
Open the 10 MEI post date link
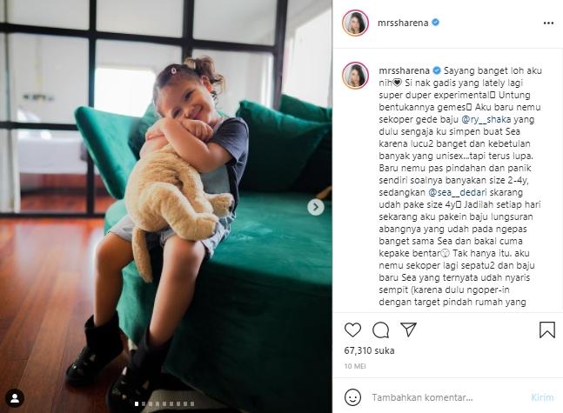click(x=355, y=366)
